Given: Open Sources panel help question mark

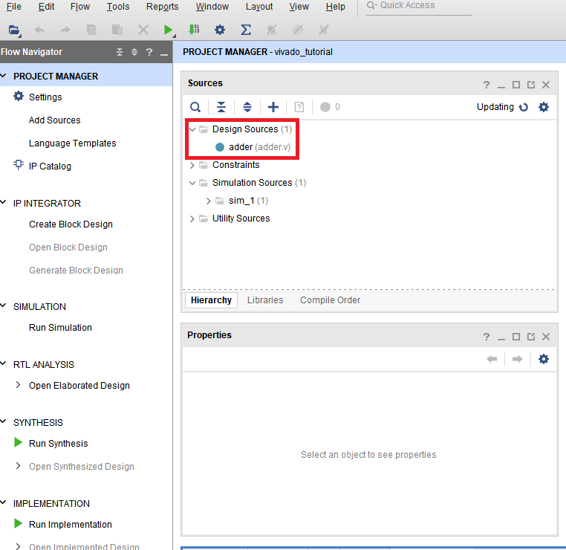Looking at the screenshot, I should pyautogui.click(x=487, y=85).
